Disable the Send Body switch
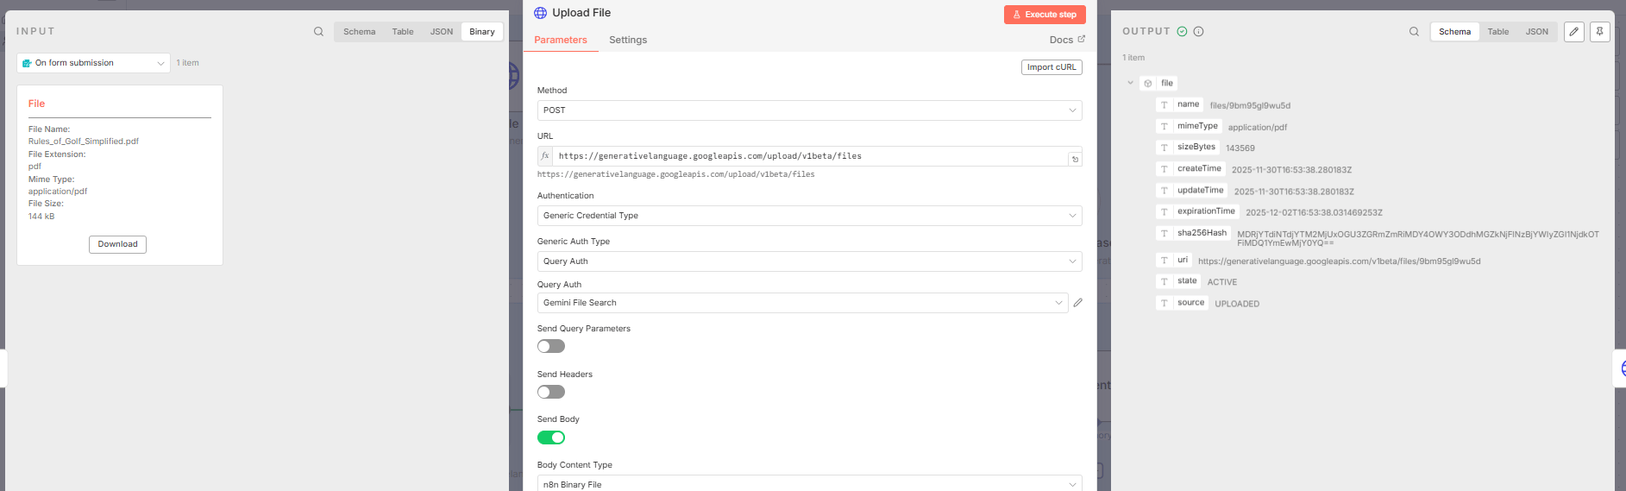The height and width of the screenshot is (491, 1626). click(551, 437)
